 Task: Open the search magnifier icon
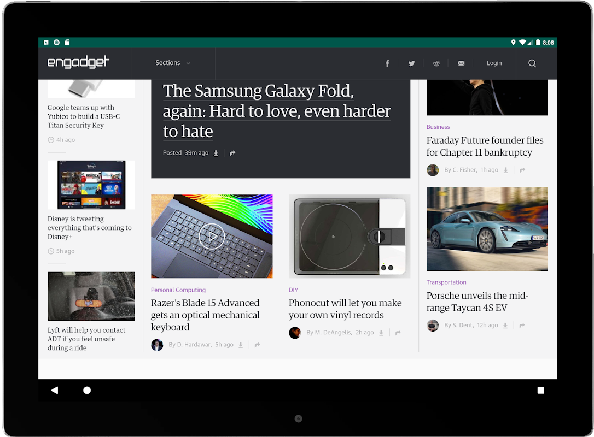coord(532,63)
